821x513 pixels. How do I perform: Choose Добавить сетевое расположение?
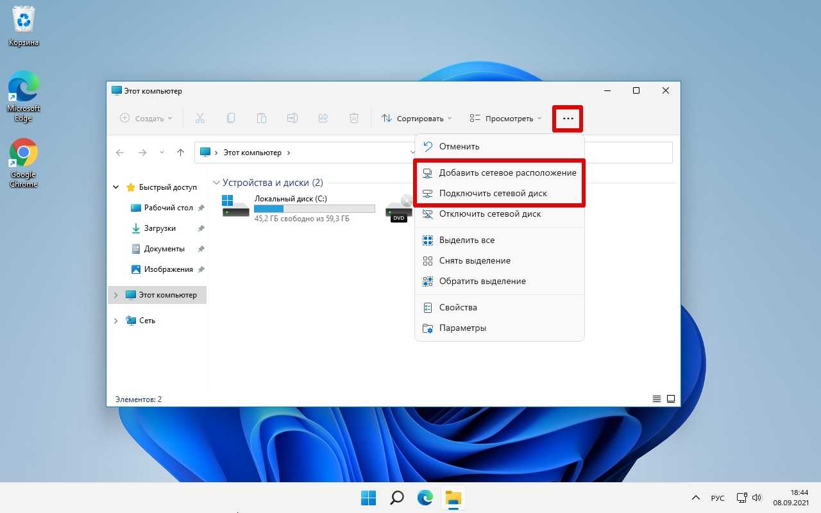pyautogui.click(x=500, y=172)
